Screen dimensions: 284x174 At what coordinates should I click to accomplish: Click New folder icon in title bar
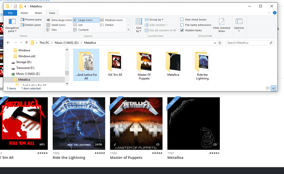pyautogui.click(x=21, y=6)
